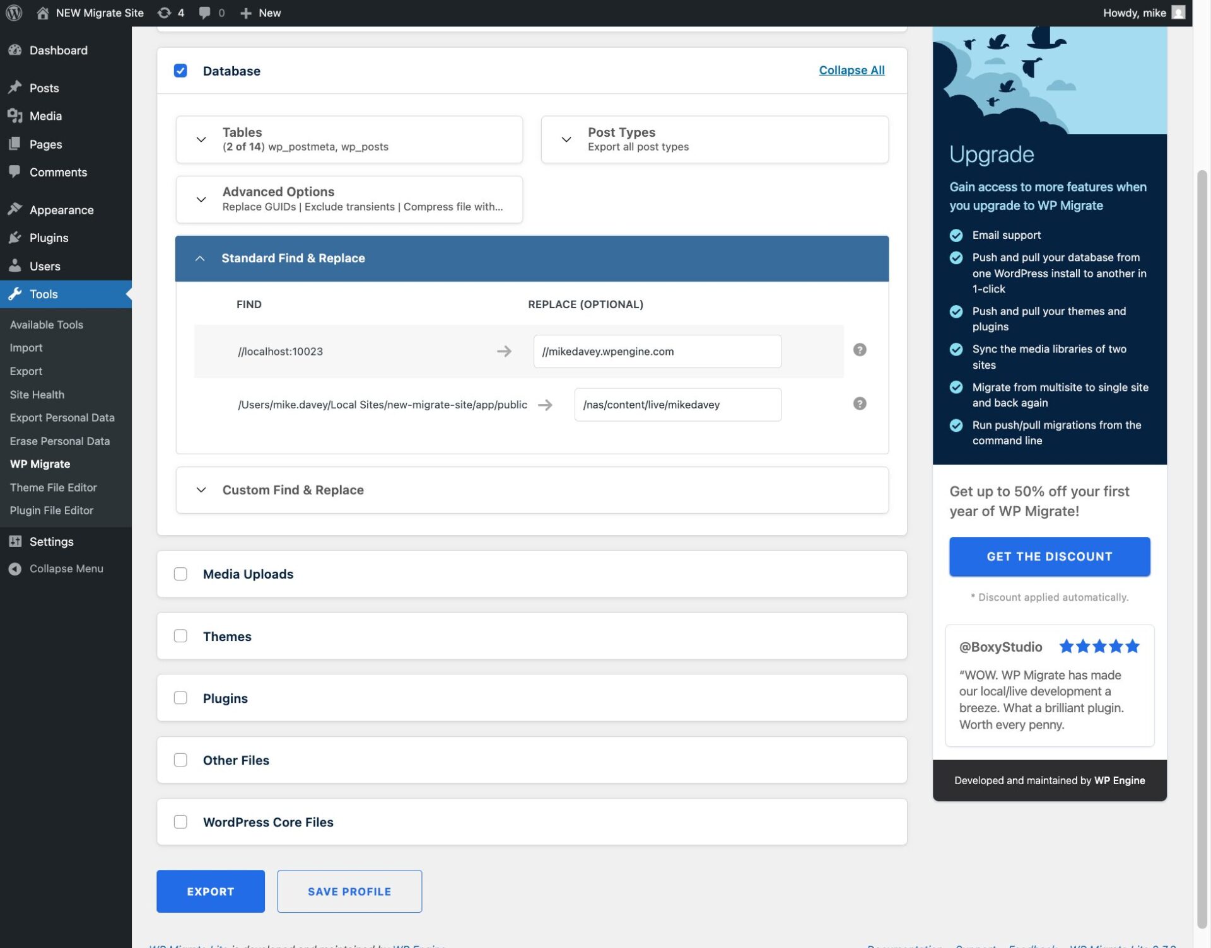Click the EXPORT button
Image resolution: width=1211 pixels, height=948 pixels.
tap(210, 891)
